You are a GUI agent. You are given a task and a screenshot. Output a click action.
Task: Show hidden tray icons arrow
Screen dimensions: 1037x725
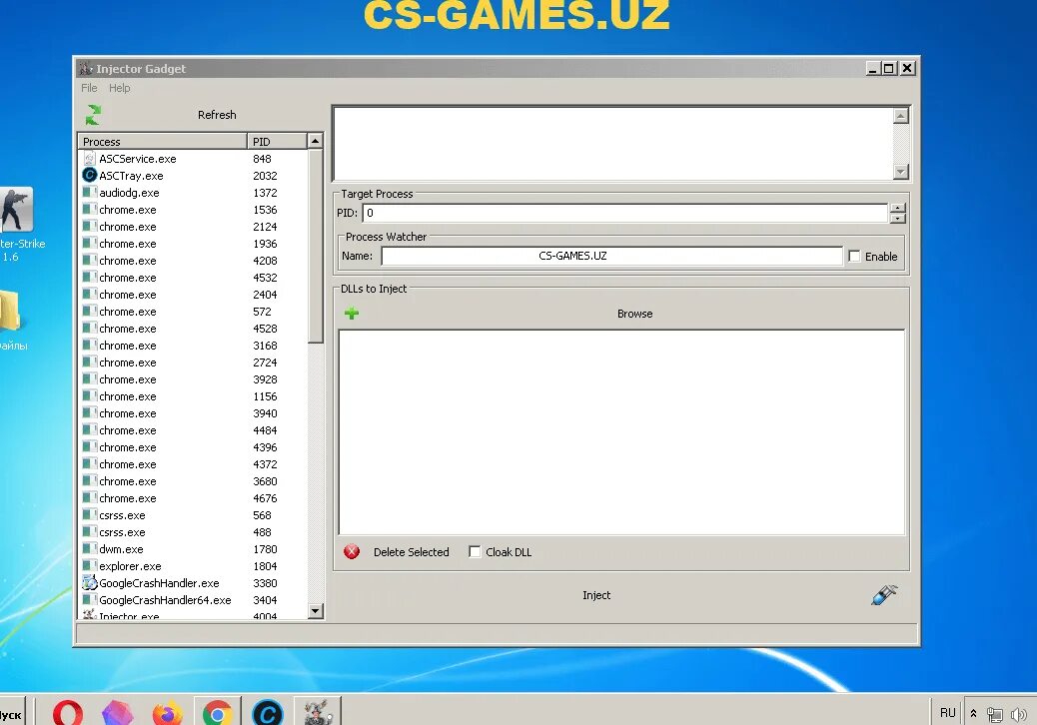[x=973, y=714]
